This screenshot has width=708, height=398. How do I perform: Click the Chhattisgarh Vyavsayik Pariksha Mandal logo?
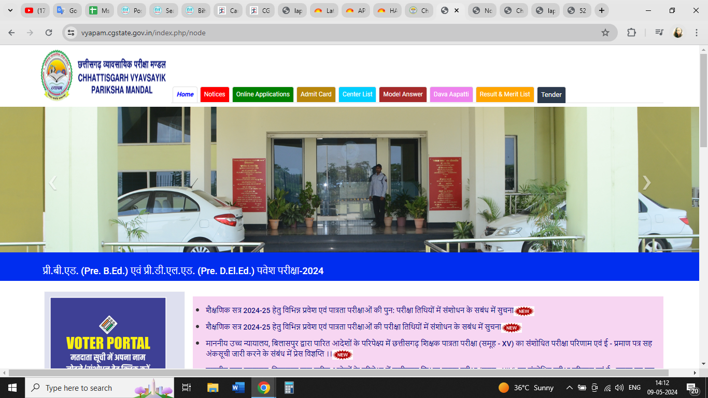click(57, 75)
